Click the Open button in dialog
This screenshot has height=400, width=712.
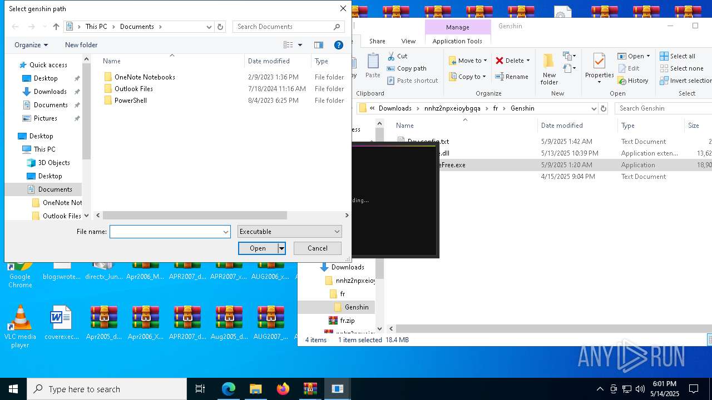click(x=258, y=248)
